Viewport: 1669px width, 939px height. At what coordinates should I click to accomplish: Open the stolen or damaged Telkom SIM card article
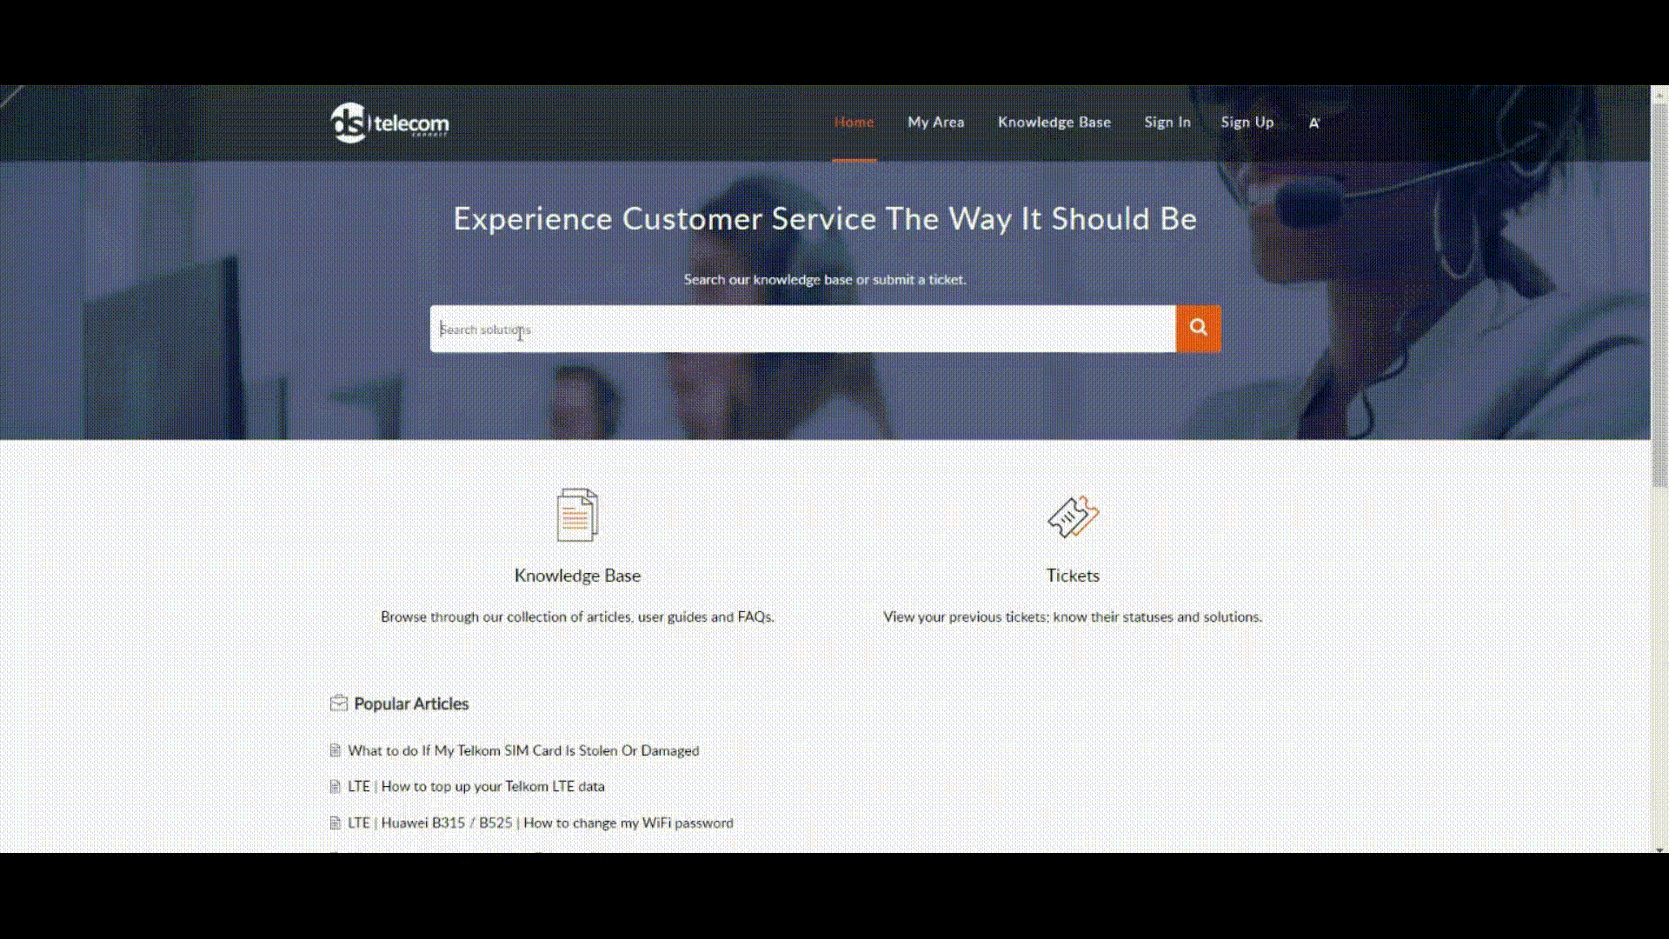[523, 750]
